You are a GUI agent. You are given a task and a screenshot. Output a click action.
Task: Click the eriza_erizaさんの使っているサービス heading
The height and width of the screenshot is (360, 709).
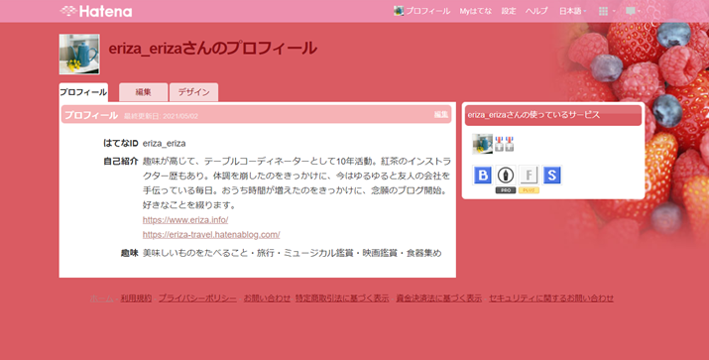pyautogui.click(x=533, y=115)
